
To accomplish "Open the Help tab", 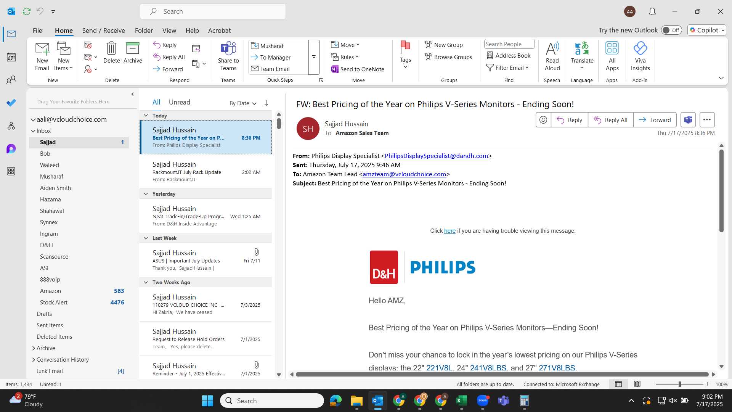I will [x=192, y=31].
